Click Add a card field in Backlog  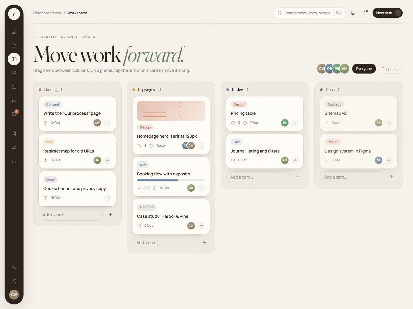tap(71, 215)
